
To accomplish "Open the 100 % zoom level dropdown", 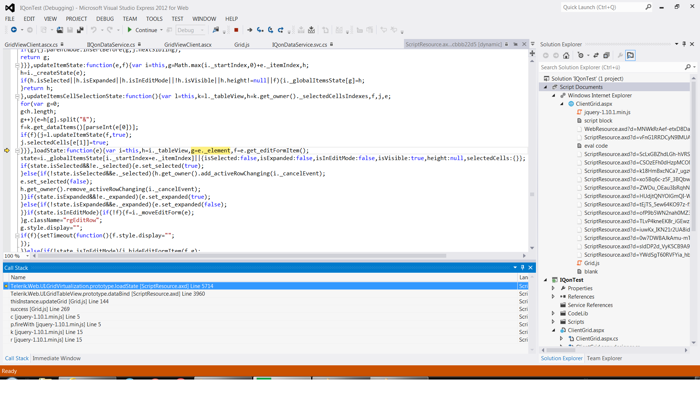I will (x=27, y=256).
